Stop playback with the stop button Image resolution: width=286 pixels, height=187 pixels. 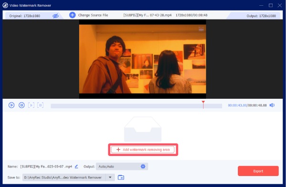(21, 105)
